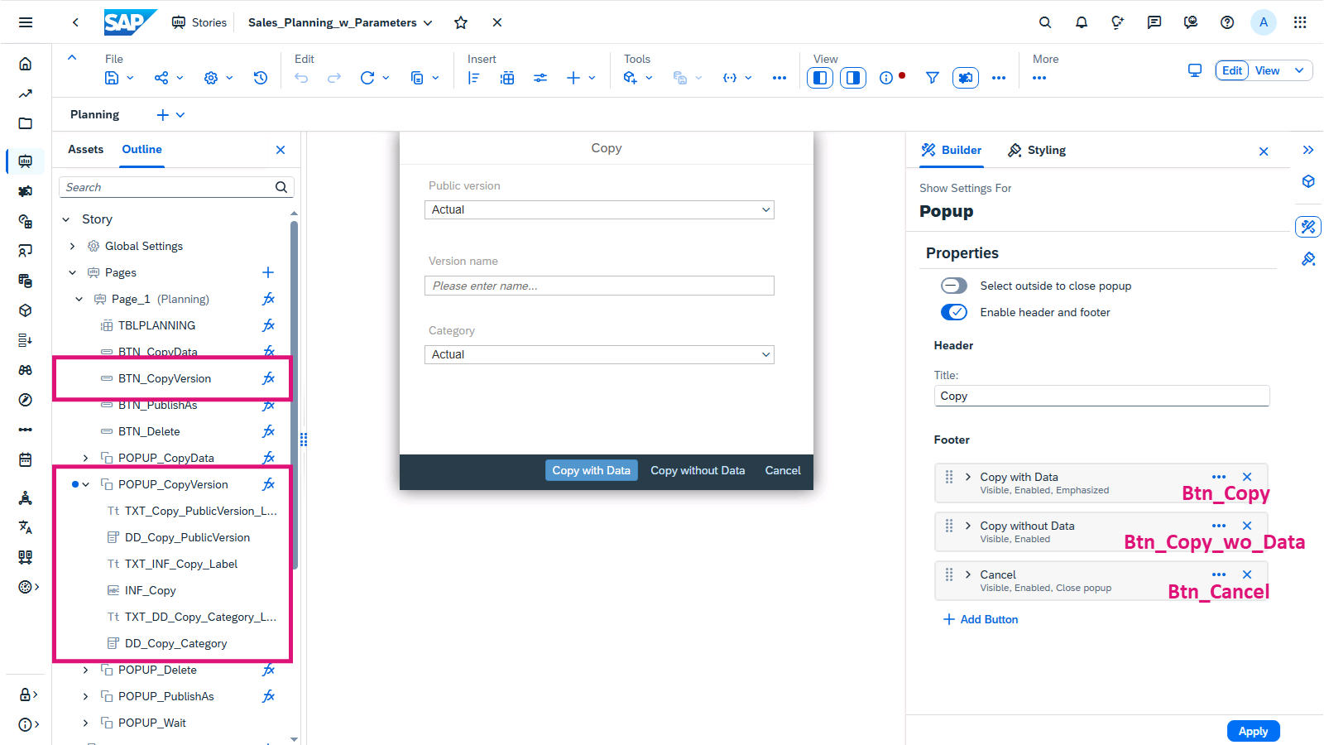Switch to View mode

click(x=1267, y=70)
